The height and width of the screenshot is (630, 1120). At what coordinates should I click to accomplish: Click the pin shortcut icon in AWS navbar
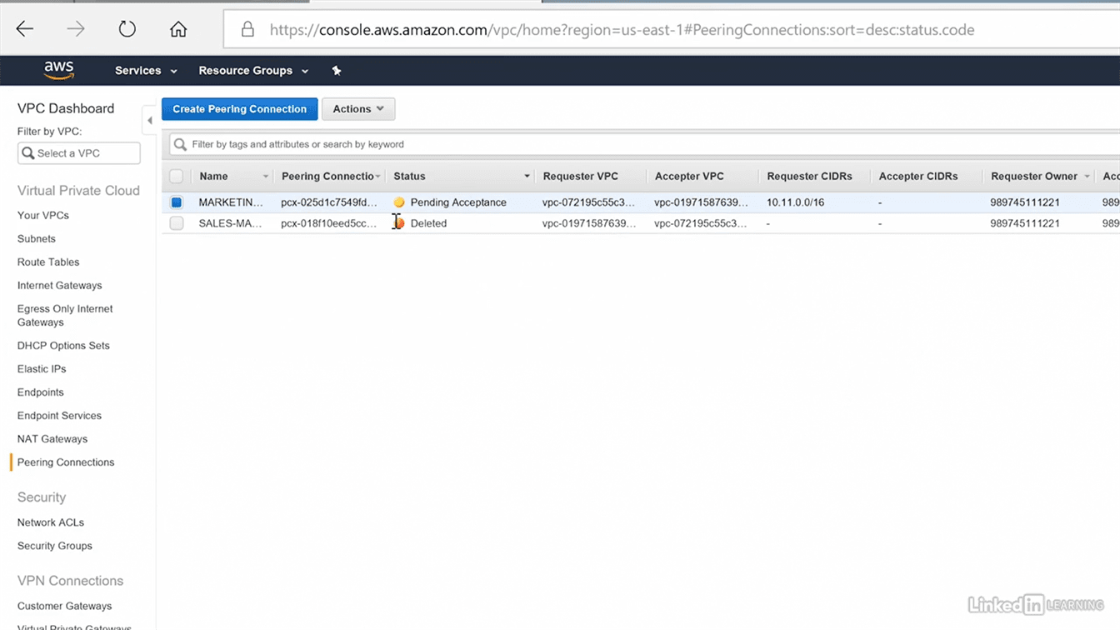(337, 71)
